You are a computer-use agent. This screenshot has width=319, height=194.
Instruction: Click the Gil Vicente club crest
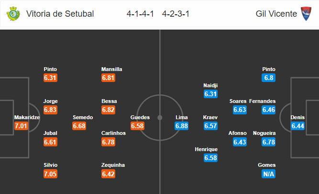[x=306, y=13]
